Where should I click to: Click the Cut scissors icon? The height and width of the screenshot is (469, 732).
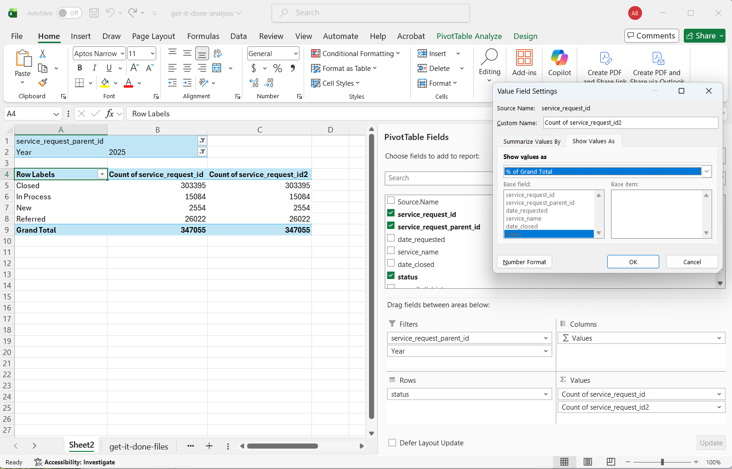43,54
